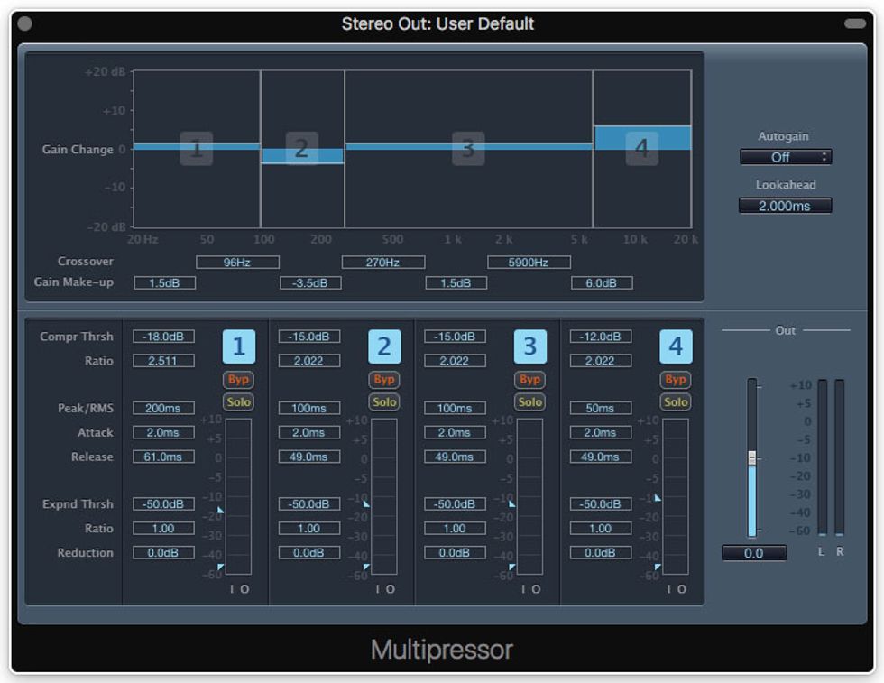Click the 96Hz crossover line in graph

[x=261, y=149]
